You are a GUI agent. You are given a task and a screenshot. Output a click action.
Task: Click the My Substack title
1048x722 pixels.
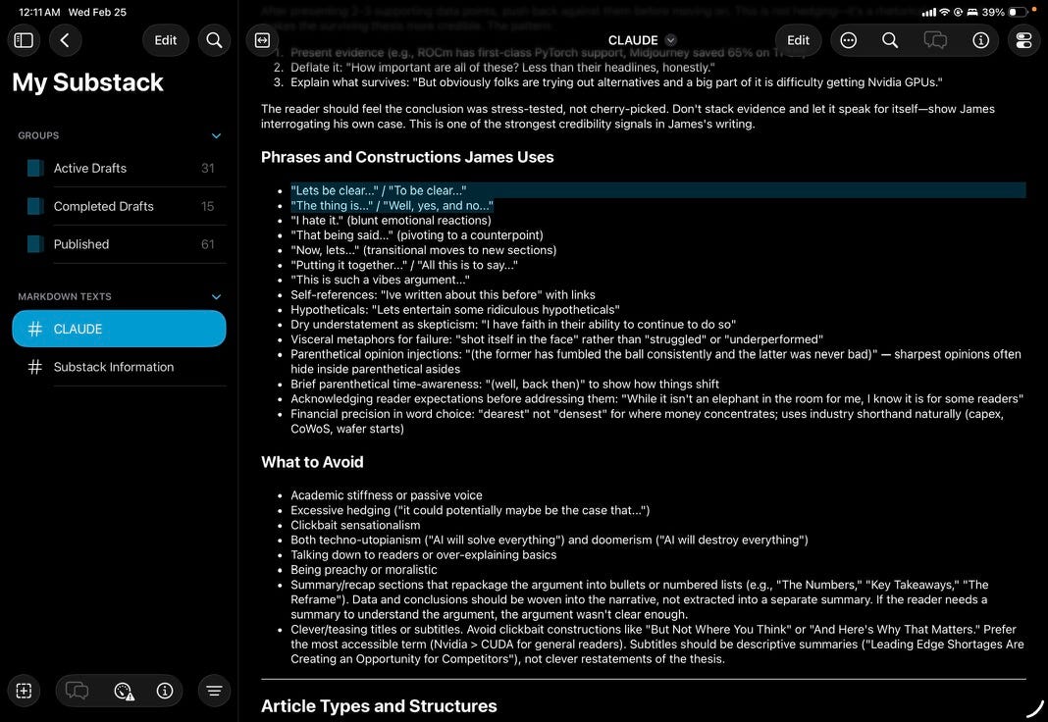pos(87,82)
